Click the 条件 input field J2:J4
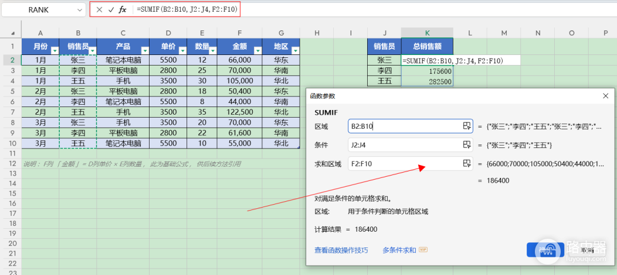 pyautogui.click(x=411, y=145)
